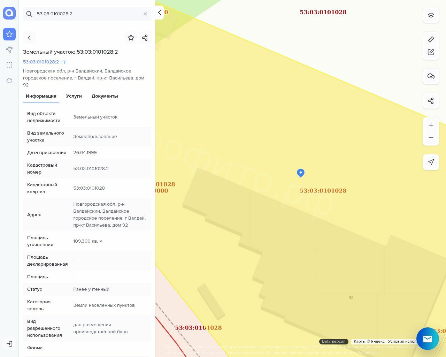
Task: Click the upload file cloud icon
Action: [431, 77]
